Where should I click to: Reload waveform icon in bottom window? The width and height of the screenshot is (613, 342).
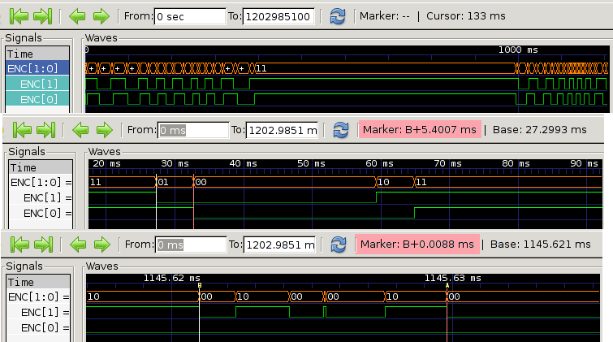[x=339, y=245]
